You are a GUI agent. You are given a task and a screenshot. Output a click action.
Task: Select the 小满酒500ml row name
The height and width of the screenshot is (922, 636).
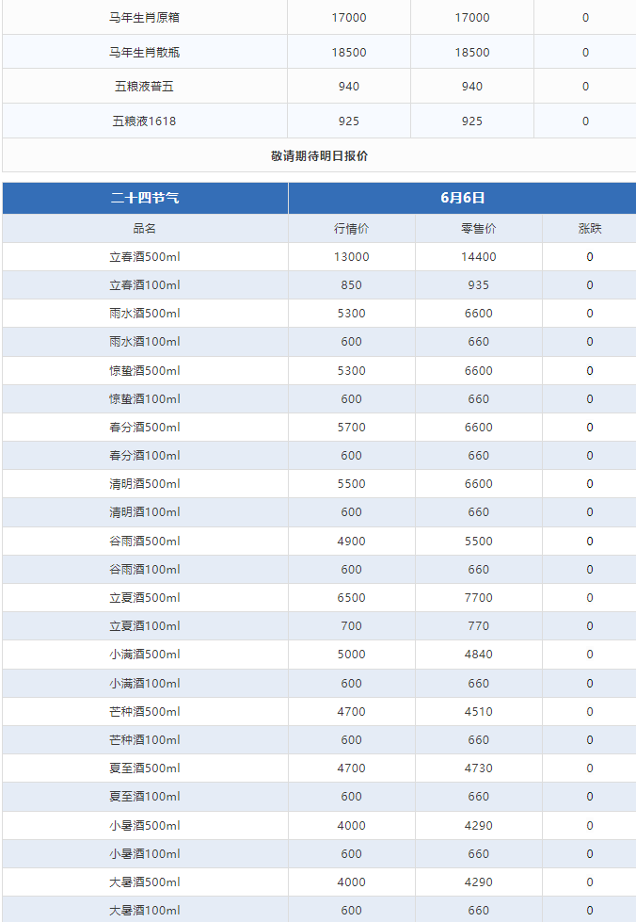[145, 655]
